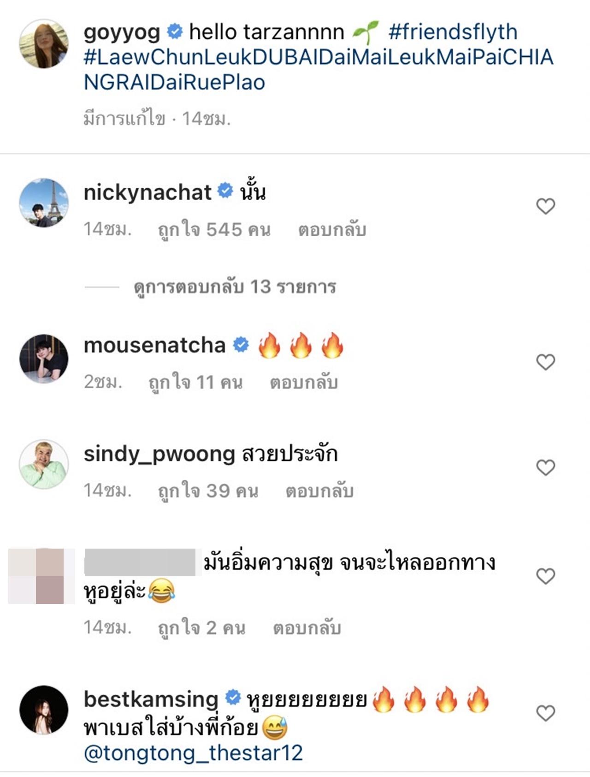
Task: Tap heart on mousenatcha's fire comment
Action: click(545, 362)
